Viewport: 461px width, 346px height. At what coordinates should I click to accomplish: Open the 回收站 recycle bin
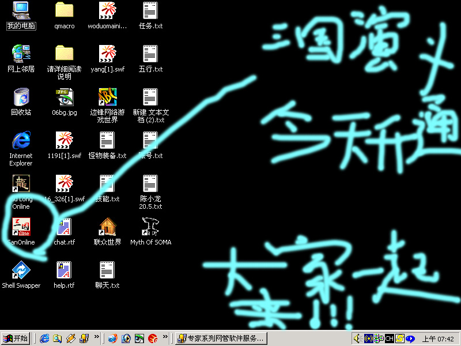[x=21, y=97]
